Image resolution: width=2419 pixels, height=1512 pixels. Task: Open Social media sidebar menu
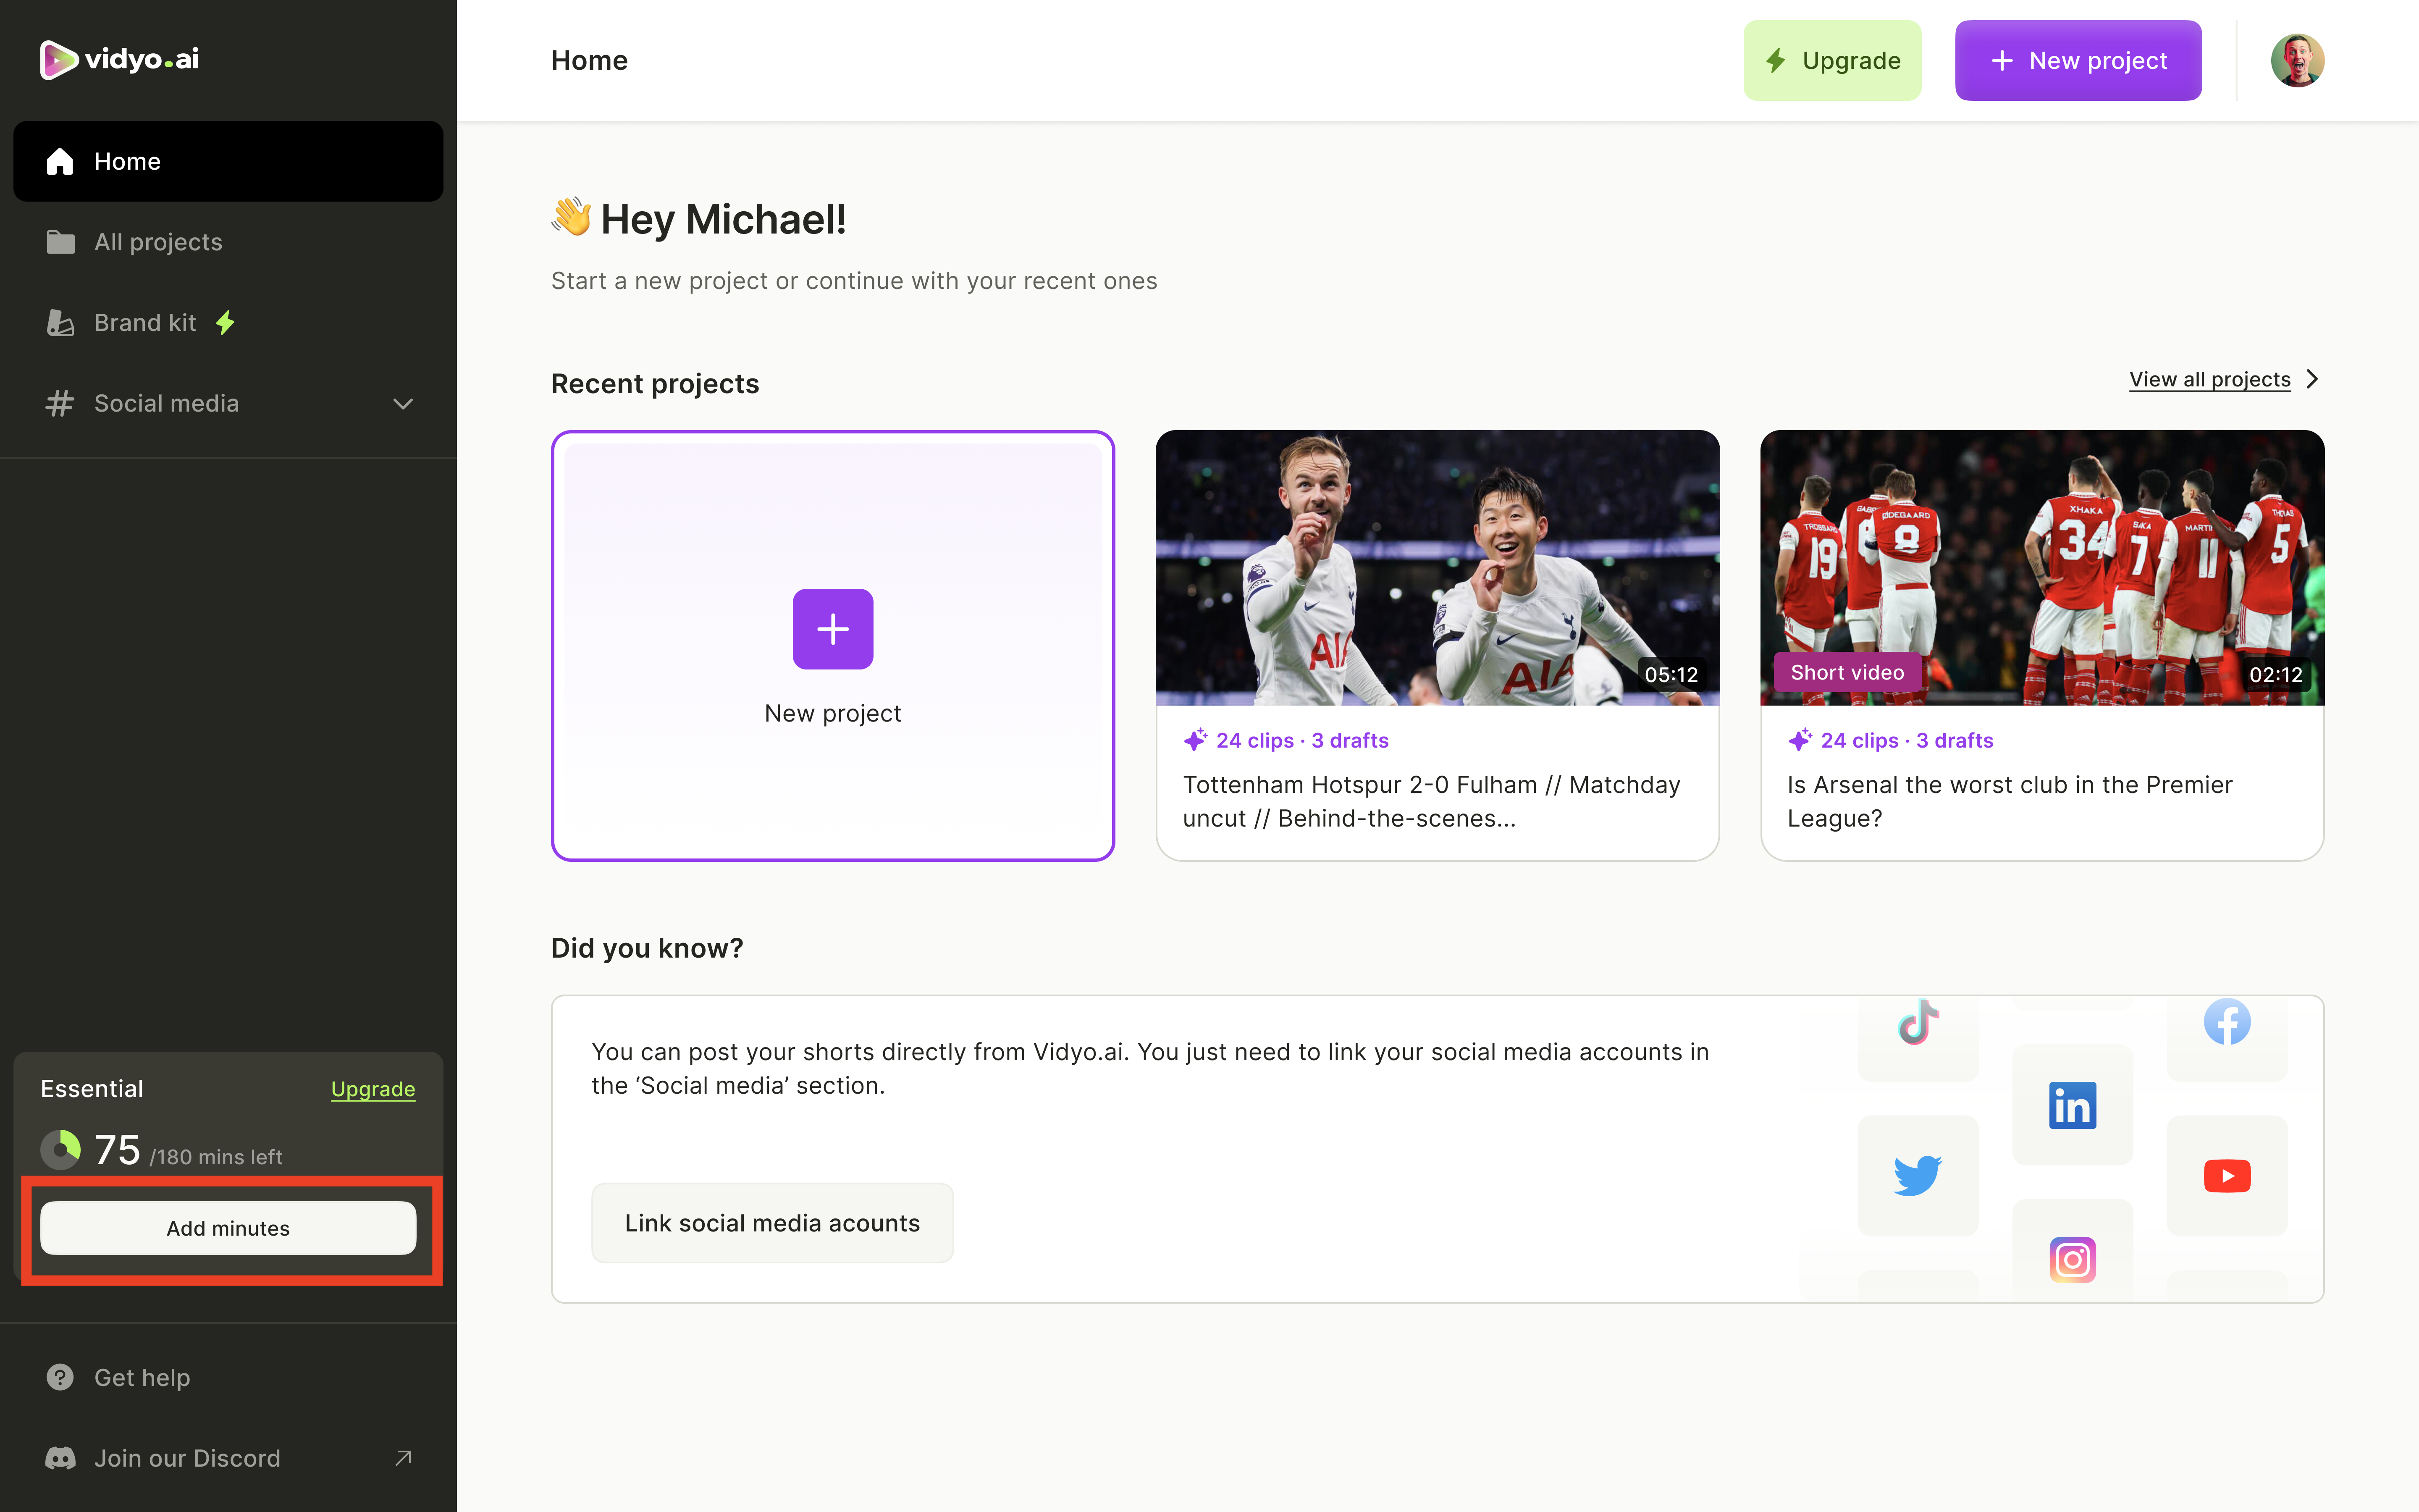(x=228, y=403)
